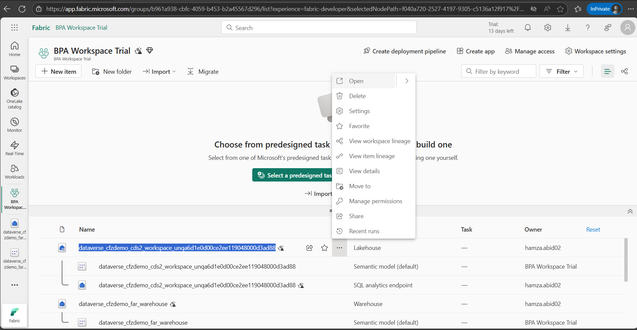Choose Manage permissions in context menu
The image size is (637, 330).
point(375,201)
